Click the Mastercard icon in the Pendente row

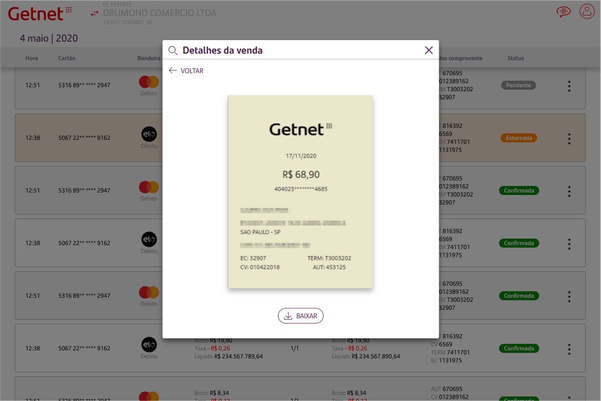pyautogui.click(x=149, y=82)
